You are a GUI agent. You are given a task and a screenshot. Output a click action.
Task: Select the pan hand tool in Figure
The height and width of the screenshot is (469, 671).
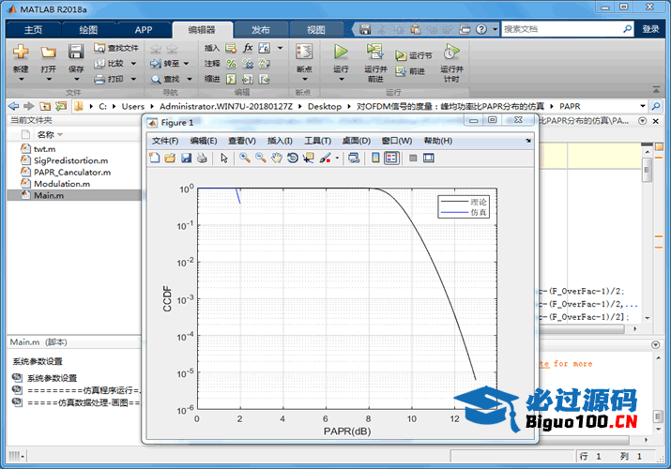point(277,159)
